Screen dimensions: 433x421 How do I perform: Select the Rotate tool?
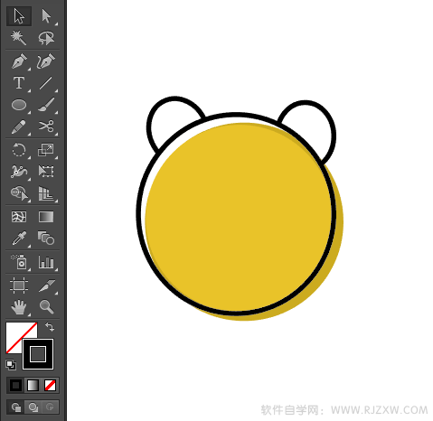[x=19, y=150]
